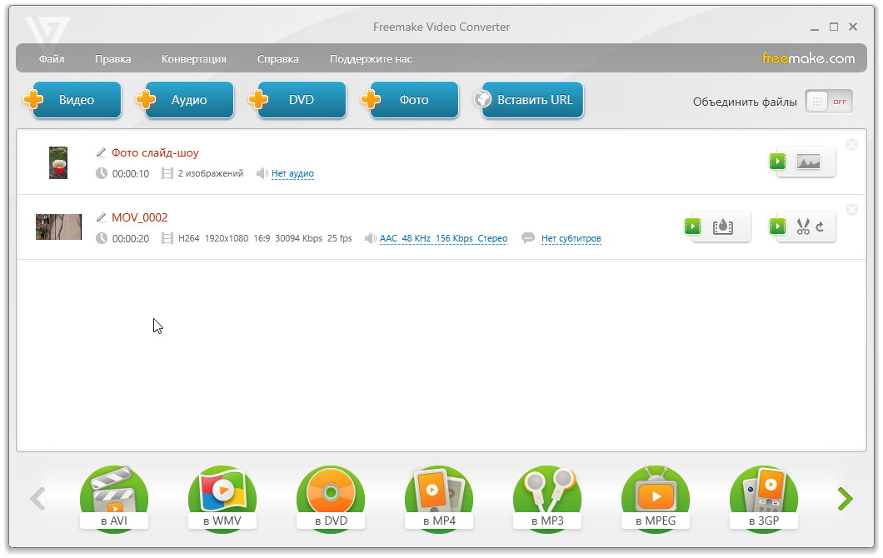Maximize the Freemake window

[x=834, y=27]
